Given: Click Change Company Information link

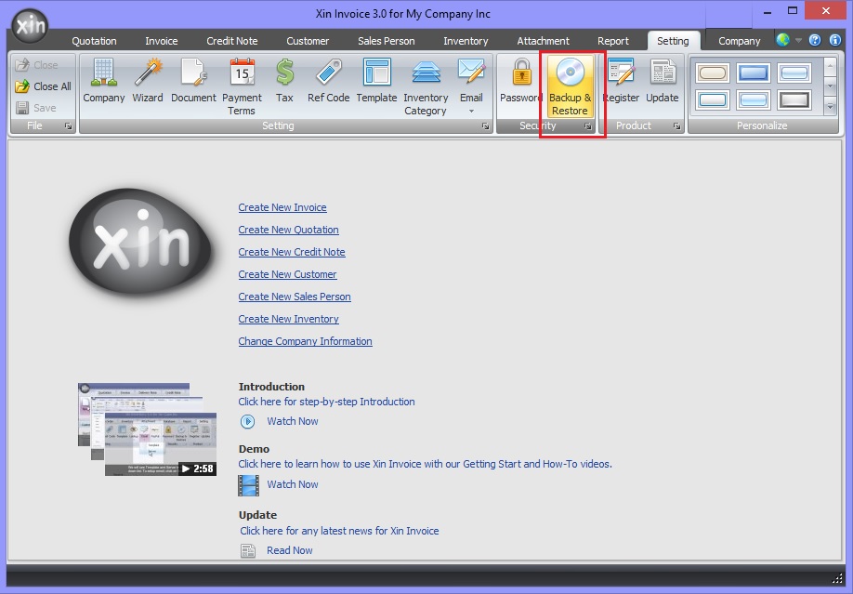Looking at the screenshot, I should [x=305, y=341].
